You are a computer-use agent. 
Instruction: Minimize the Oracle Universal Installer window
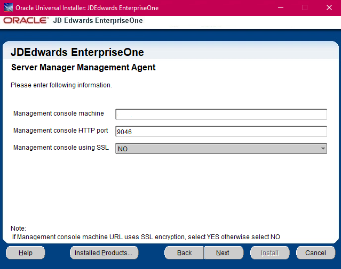click(281, 8)
